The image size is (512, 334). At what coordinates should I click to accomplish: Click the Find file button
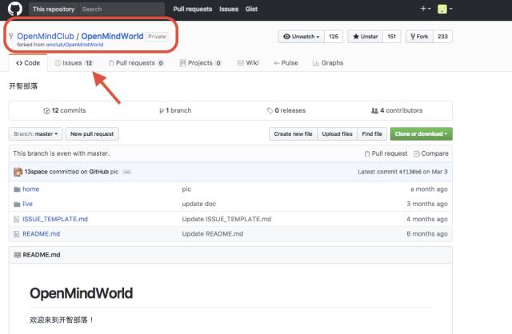click(x=372, y=134)
